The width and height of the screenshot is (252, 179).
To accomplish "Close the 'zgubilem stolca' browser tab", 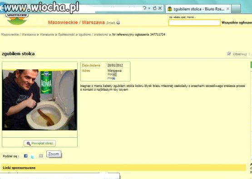I will point(228,9).
